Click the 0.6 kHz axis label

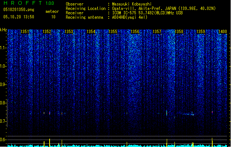(3, 140)
